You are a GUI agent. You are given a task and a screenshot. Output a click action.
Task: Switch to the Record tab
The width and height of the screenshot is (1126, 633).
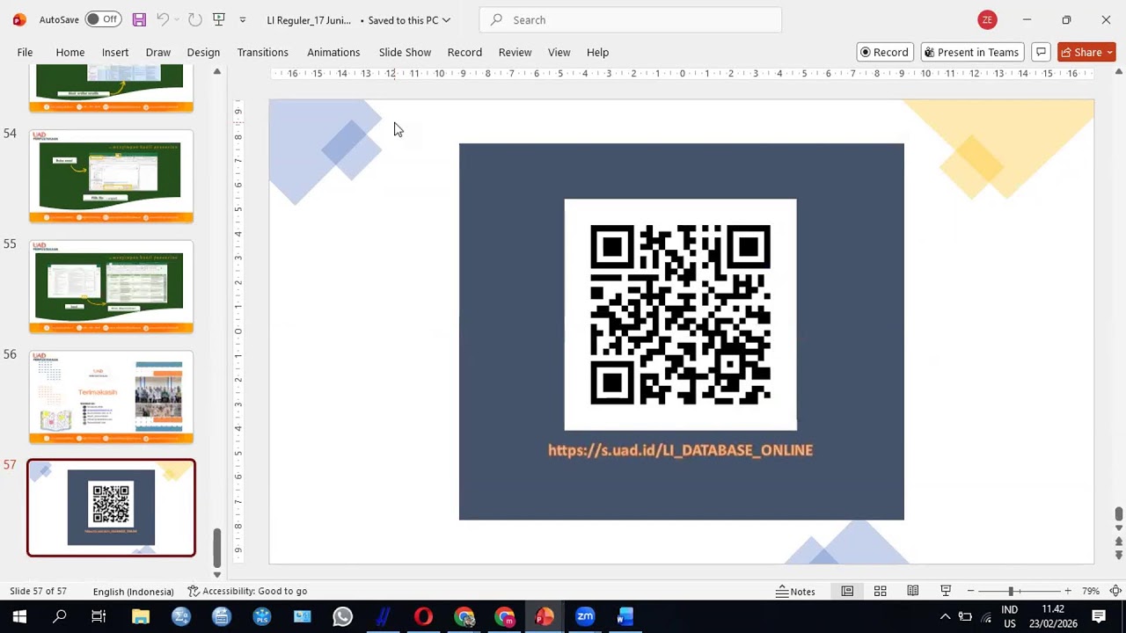coord(464,52)
